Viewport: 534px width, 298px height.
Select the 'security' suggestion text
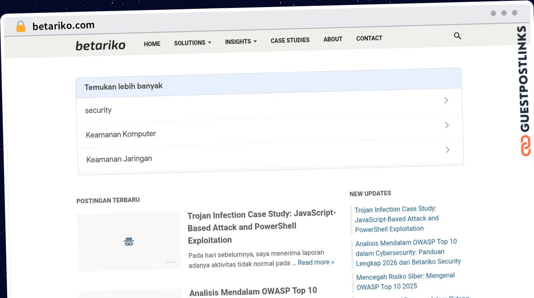98,110
